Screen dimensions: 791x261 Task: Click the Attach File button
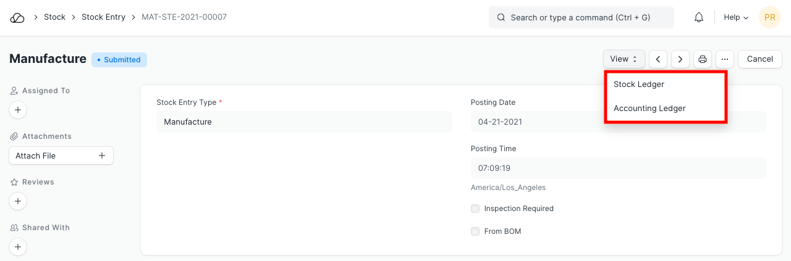(61, 155)
